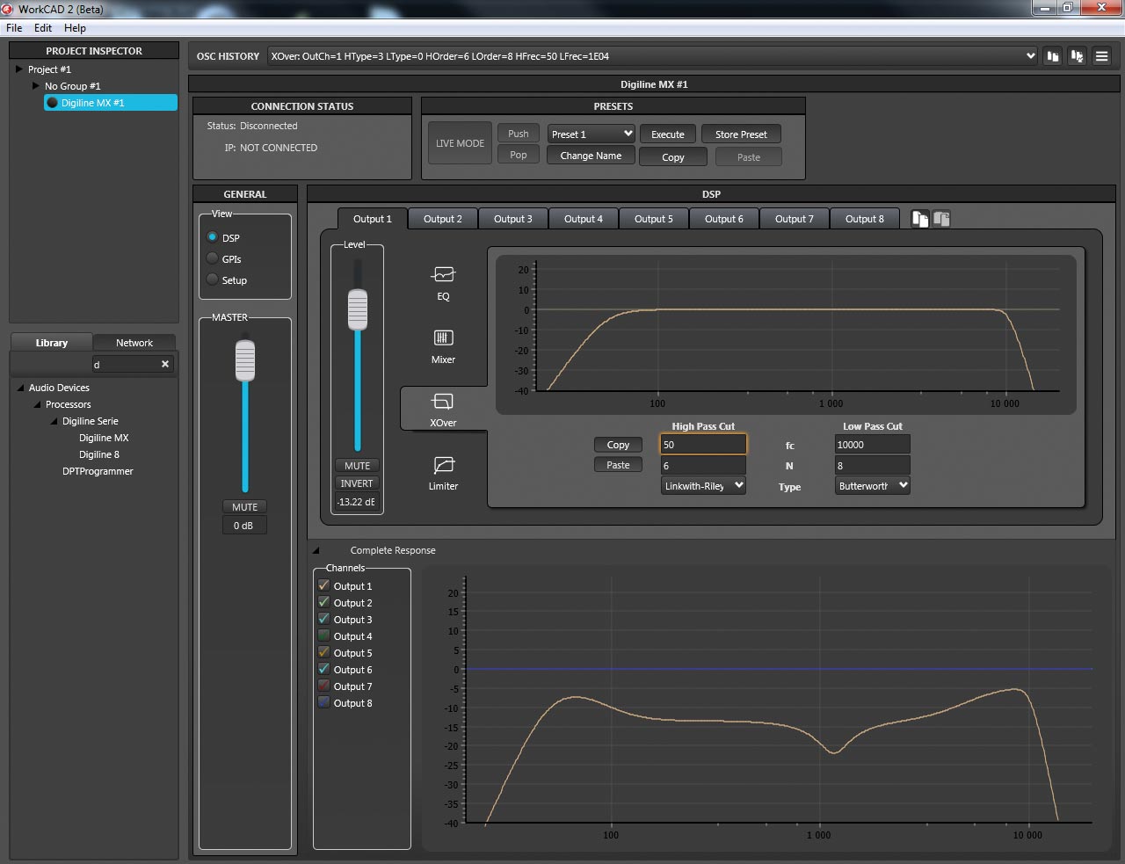Click the Store Preset button
Screen dimensions: 1125x864
(x=740, y=134)
